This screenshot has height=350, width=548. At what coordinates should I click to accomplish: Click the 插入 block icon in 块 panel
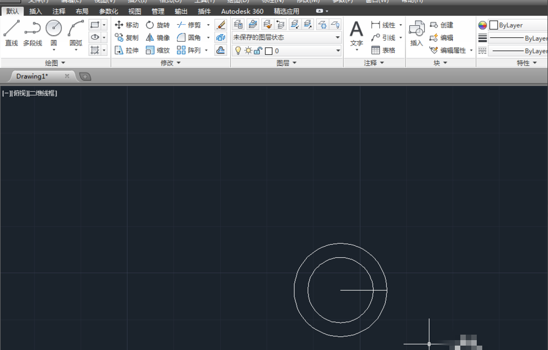(416, 33)
